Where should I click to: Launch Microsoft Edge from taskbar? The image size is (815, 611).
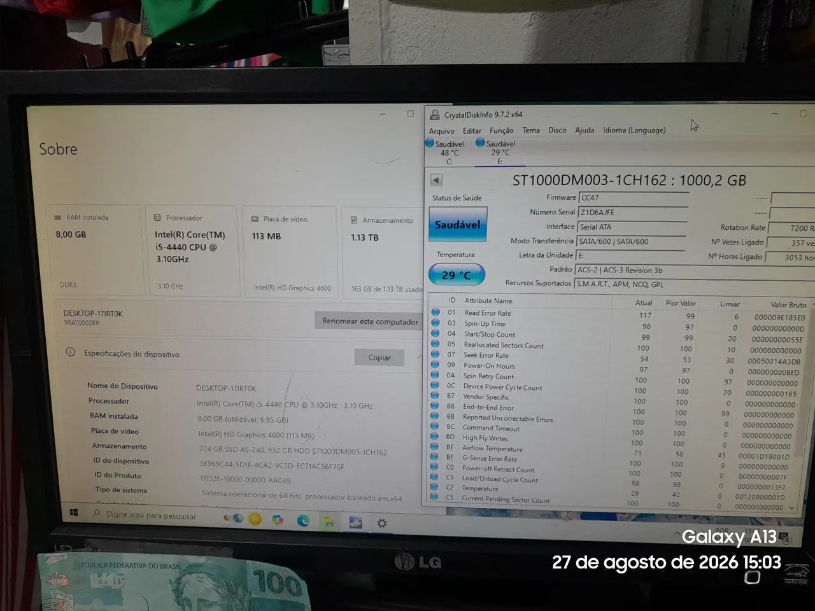[303, 521]
